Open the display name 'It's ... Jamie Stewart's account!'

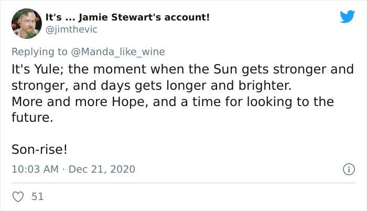[x=127, y=17]
